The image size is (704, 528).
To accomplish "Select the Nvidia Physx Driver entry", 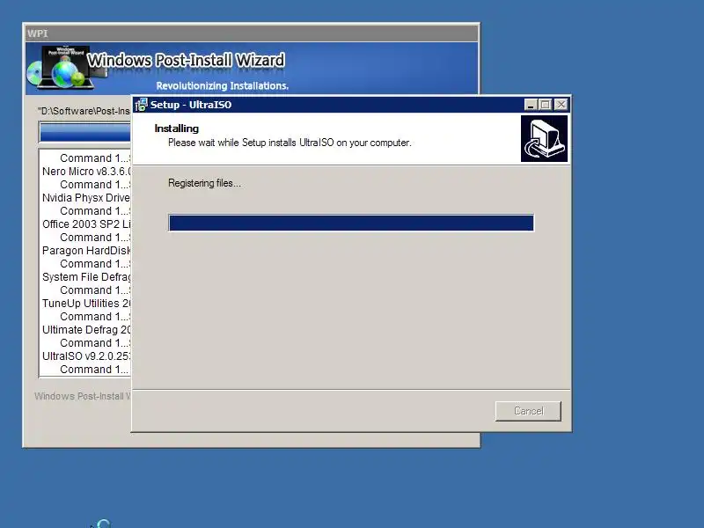I will pos(86,198).
